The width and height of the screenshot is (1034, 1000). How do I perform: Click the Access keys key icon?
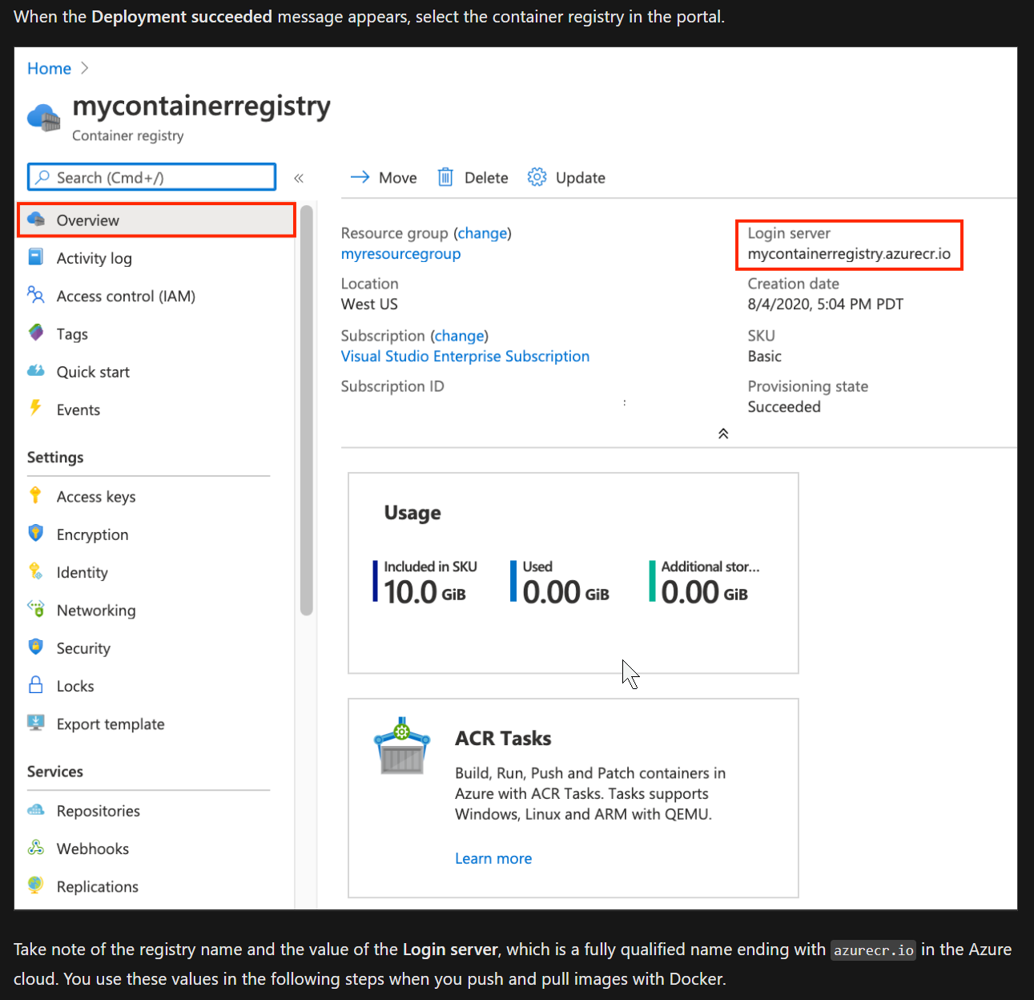click(x=35, y=495)
